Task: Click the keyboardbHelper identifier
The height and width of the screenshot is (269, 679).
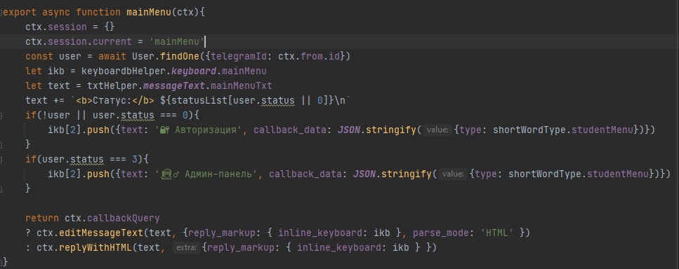Action: 124,71
